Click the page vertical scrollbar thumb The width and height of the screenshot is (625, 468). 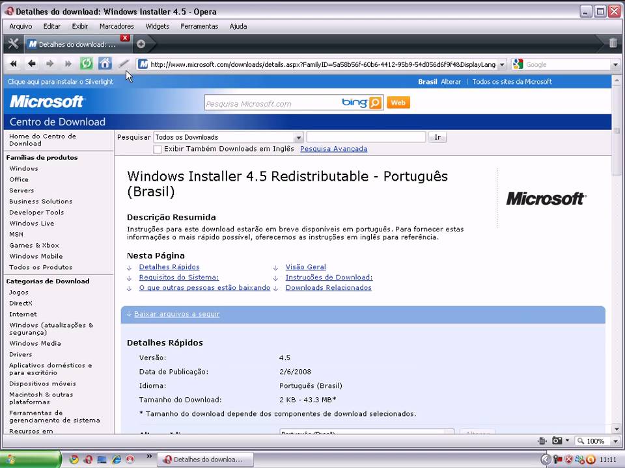pos(617,131)
